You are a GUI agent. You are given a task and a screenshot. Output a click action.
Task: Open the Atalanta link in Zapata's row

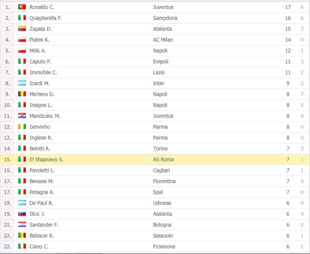162,29
